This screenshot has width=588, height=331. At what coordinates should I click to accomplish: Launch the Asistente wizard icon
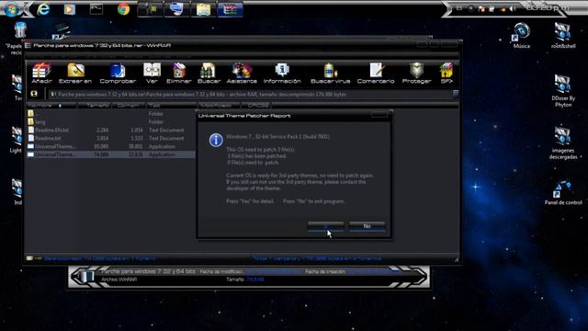click(x=242, y=74)
